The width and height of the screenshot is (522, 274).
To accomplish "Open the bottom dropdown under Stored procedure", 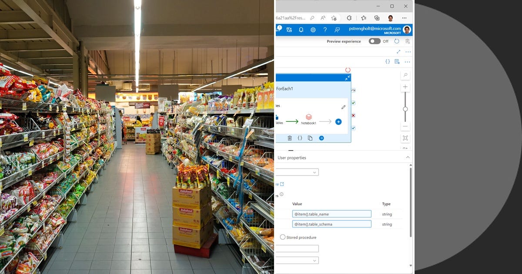I will coord(297,260).
